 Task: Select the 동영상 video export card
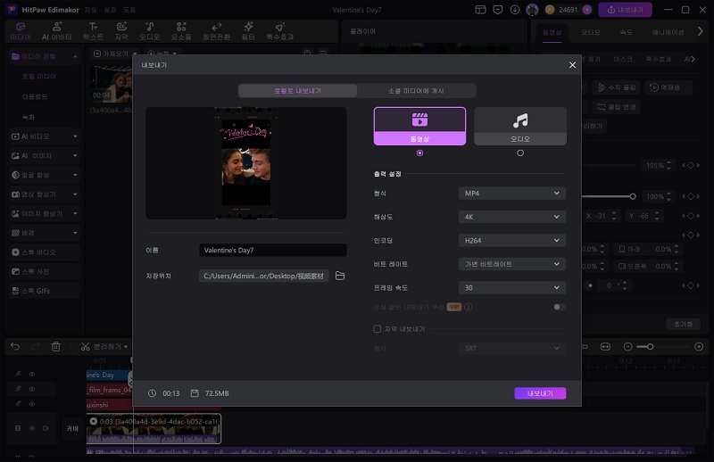[x=419, y=126]
